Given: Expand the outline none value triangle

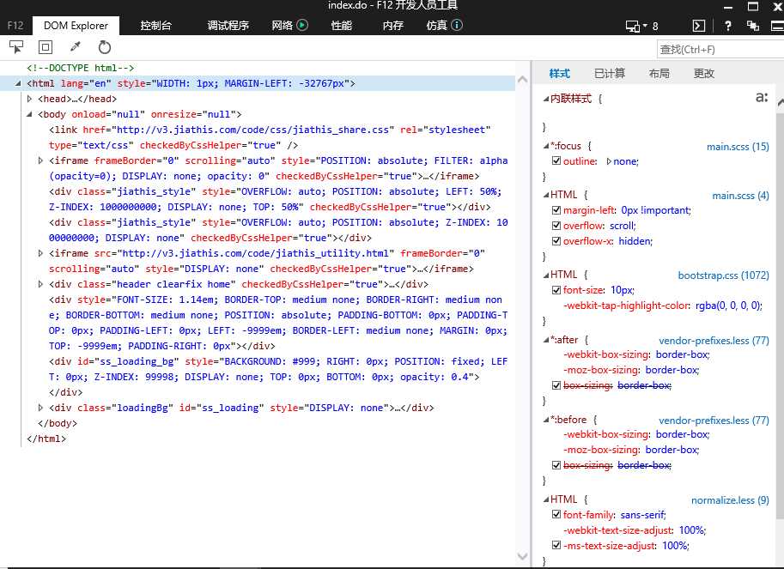Looking at the screenshot, I should tap(609, 161).
